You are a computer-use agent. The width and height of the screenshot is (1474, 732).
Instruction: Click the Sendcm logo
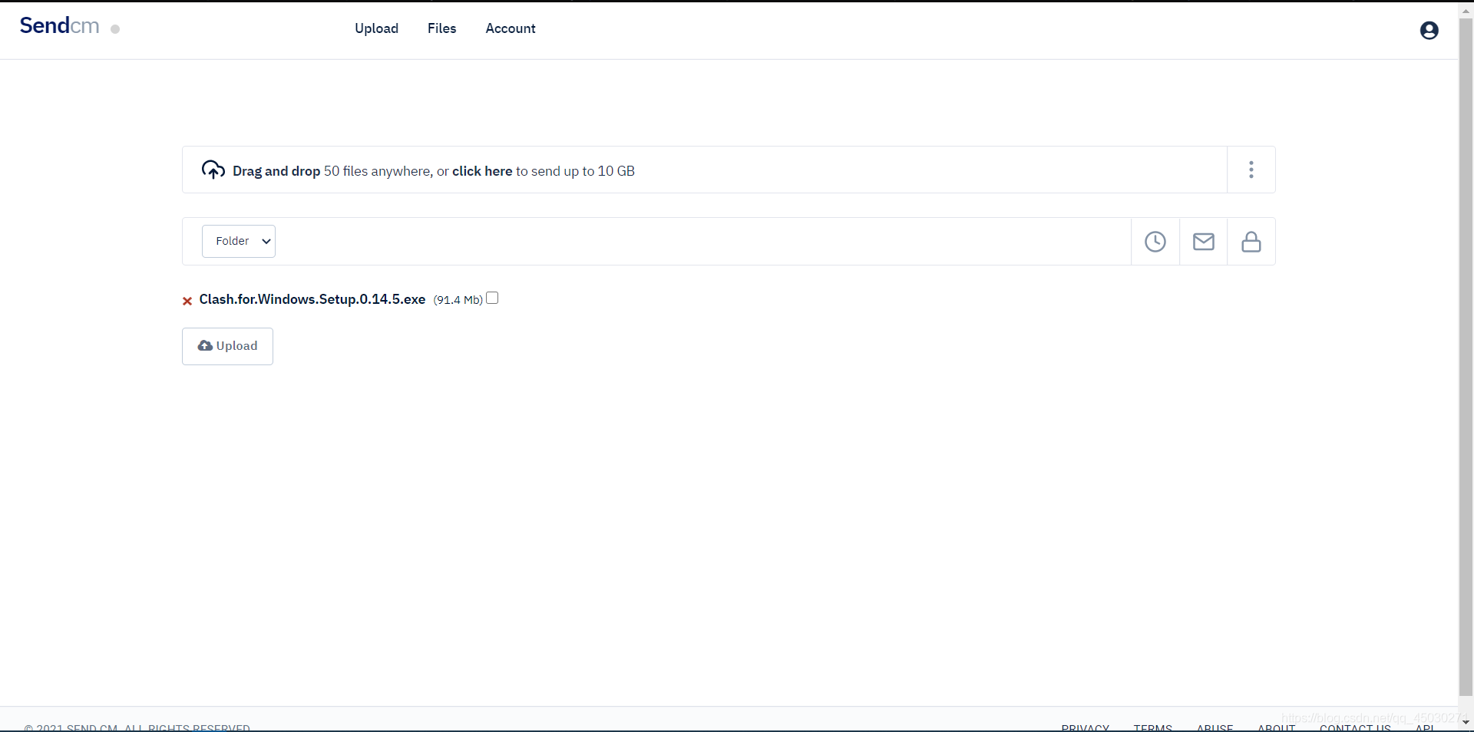point(60,26)
